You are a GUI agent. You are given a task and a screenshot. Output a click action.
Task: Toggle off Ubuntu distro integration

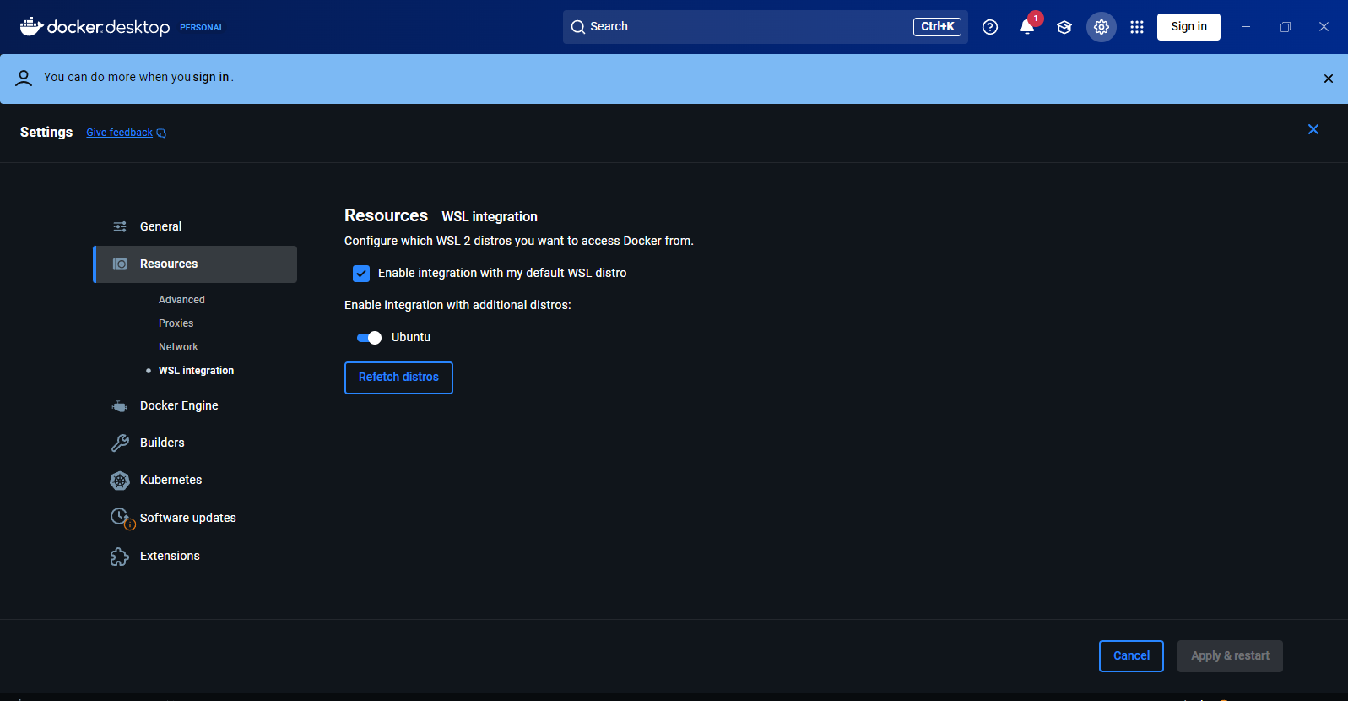click(369, 338)
